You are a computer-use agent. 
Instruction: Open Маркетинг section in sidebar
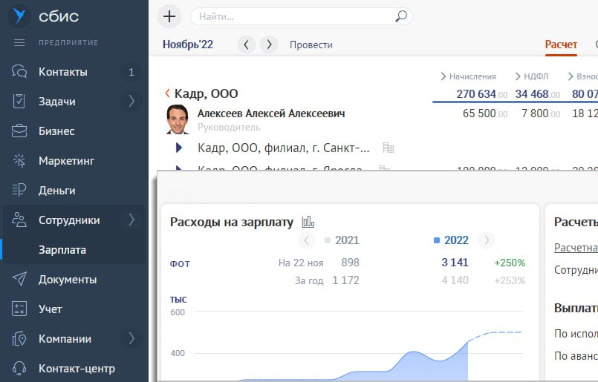pos(66,161)
